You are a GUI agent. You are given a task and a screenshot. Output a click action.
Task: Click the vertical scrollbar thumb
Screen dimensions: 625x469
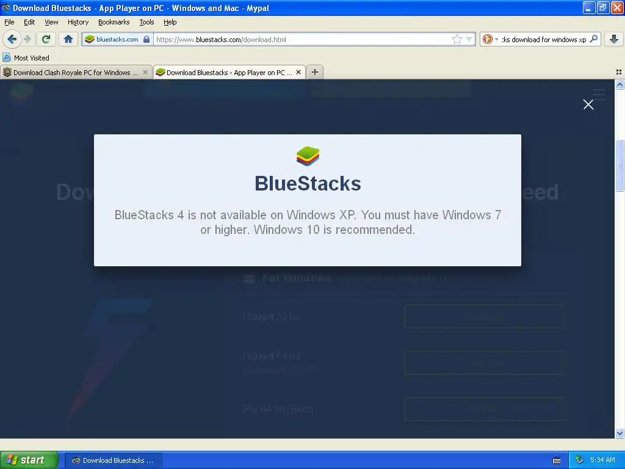(x=620, y=165)
